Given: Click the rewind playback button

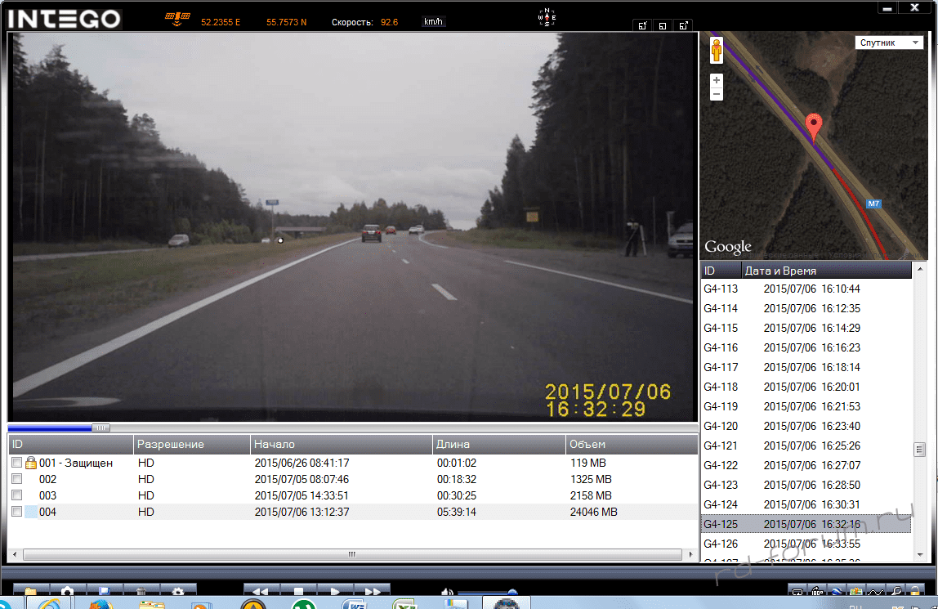Looking at the screenshot, I should [260, 591].
